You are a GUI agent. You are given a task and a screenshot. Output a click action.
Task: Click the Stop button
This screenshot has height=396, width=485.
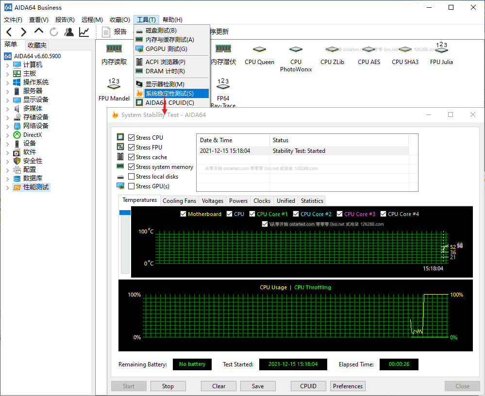(x=168, y=386)
